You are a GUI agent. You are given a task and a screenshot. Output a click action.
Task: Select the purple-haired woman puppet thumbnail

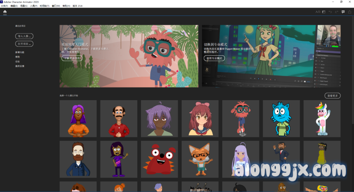point(78,118)
